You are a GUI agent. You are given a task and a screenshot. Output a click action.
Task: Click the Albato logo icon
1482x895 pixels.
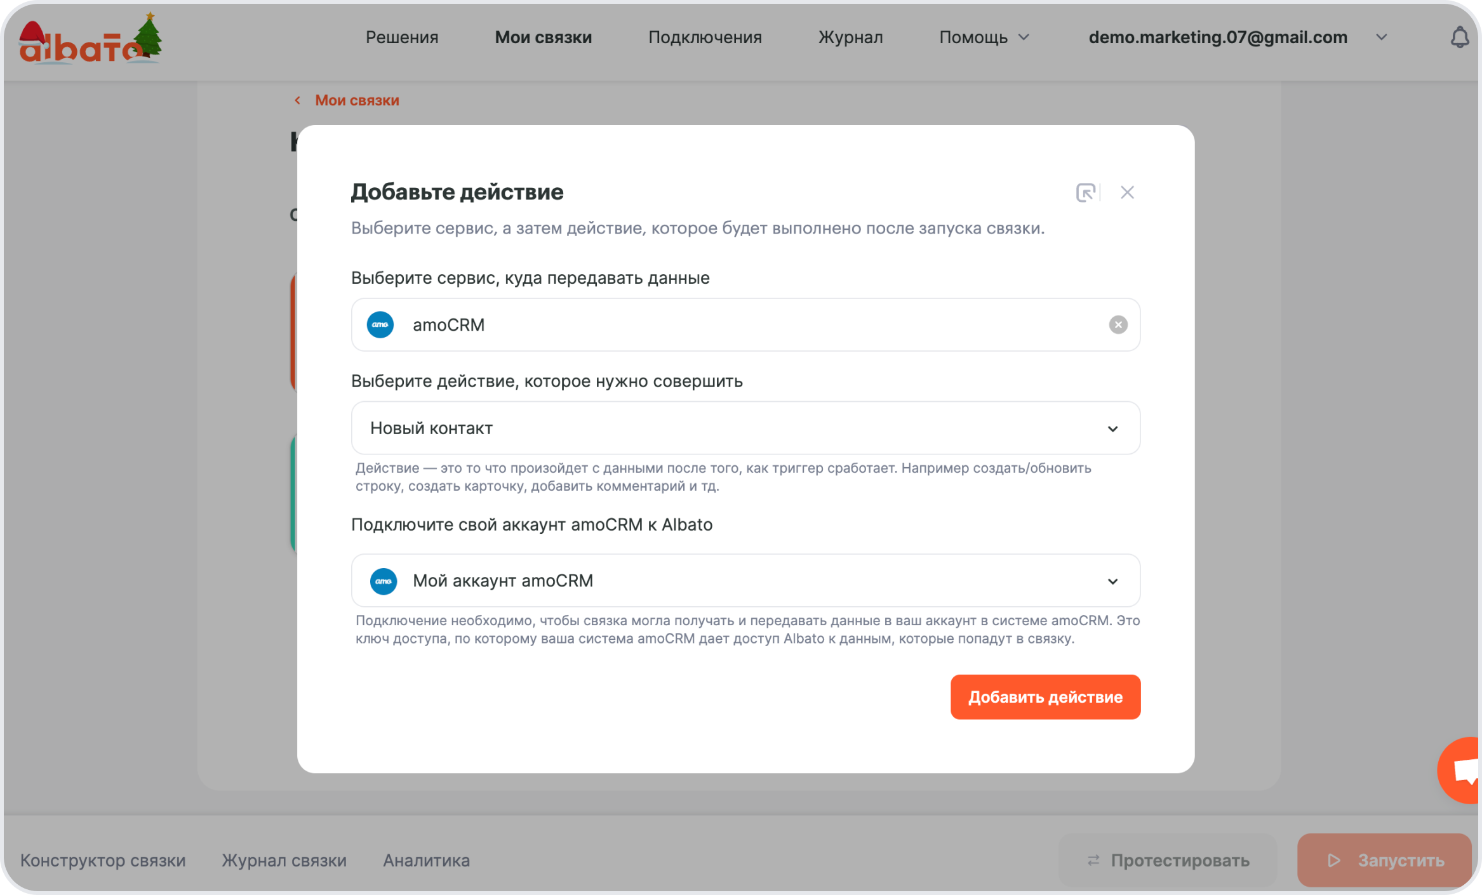tap(89, 38)
